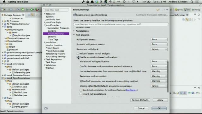Open the Null pointer access severity dropdown
Image resolution: width=202 pixels, height=114 pixels.
(159, 39)
